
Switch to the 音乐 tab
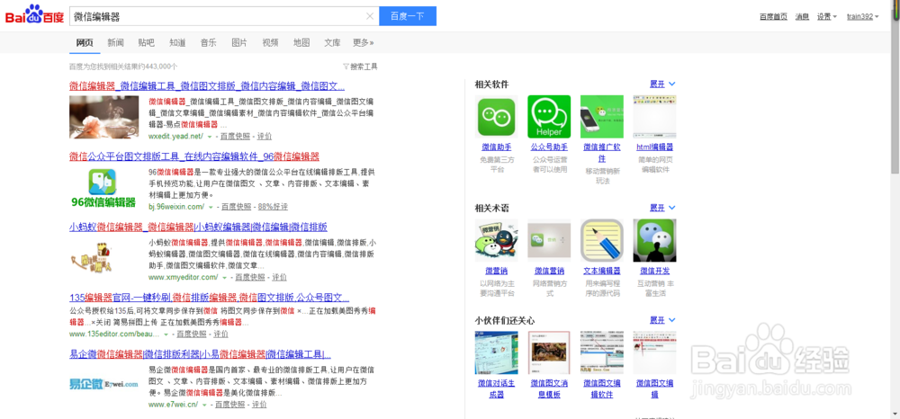tap(209, 42)
